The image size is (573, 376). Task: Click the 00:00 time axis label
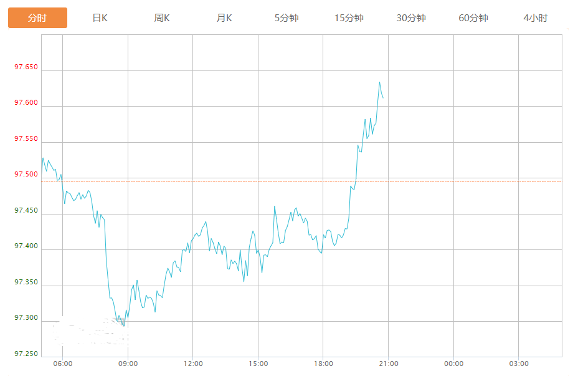(x=453, y=364)
